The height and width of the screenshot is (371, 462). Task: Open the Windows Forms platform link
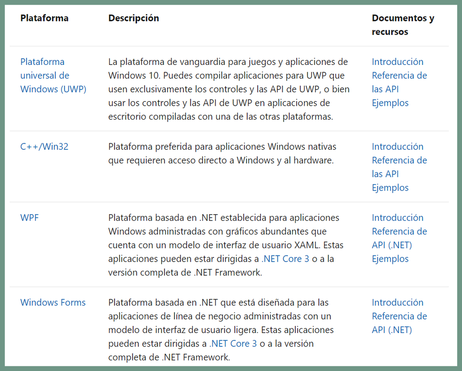pyautogui.click(x=53, y=302)
